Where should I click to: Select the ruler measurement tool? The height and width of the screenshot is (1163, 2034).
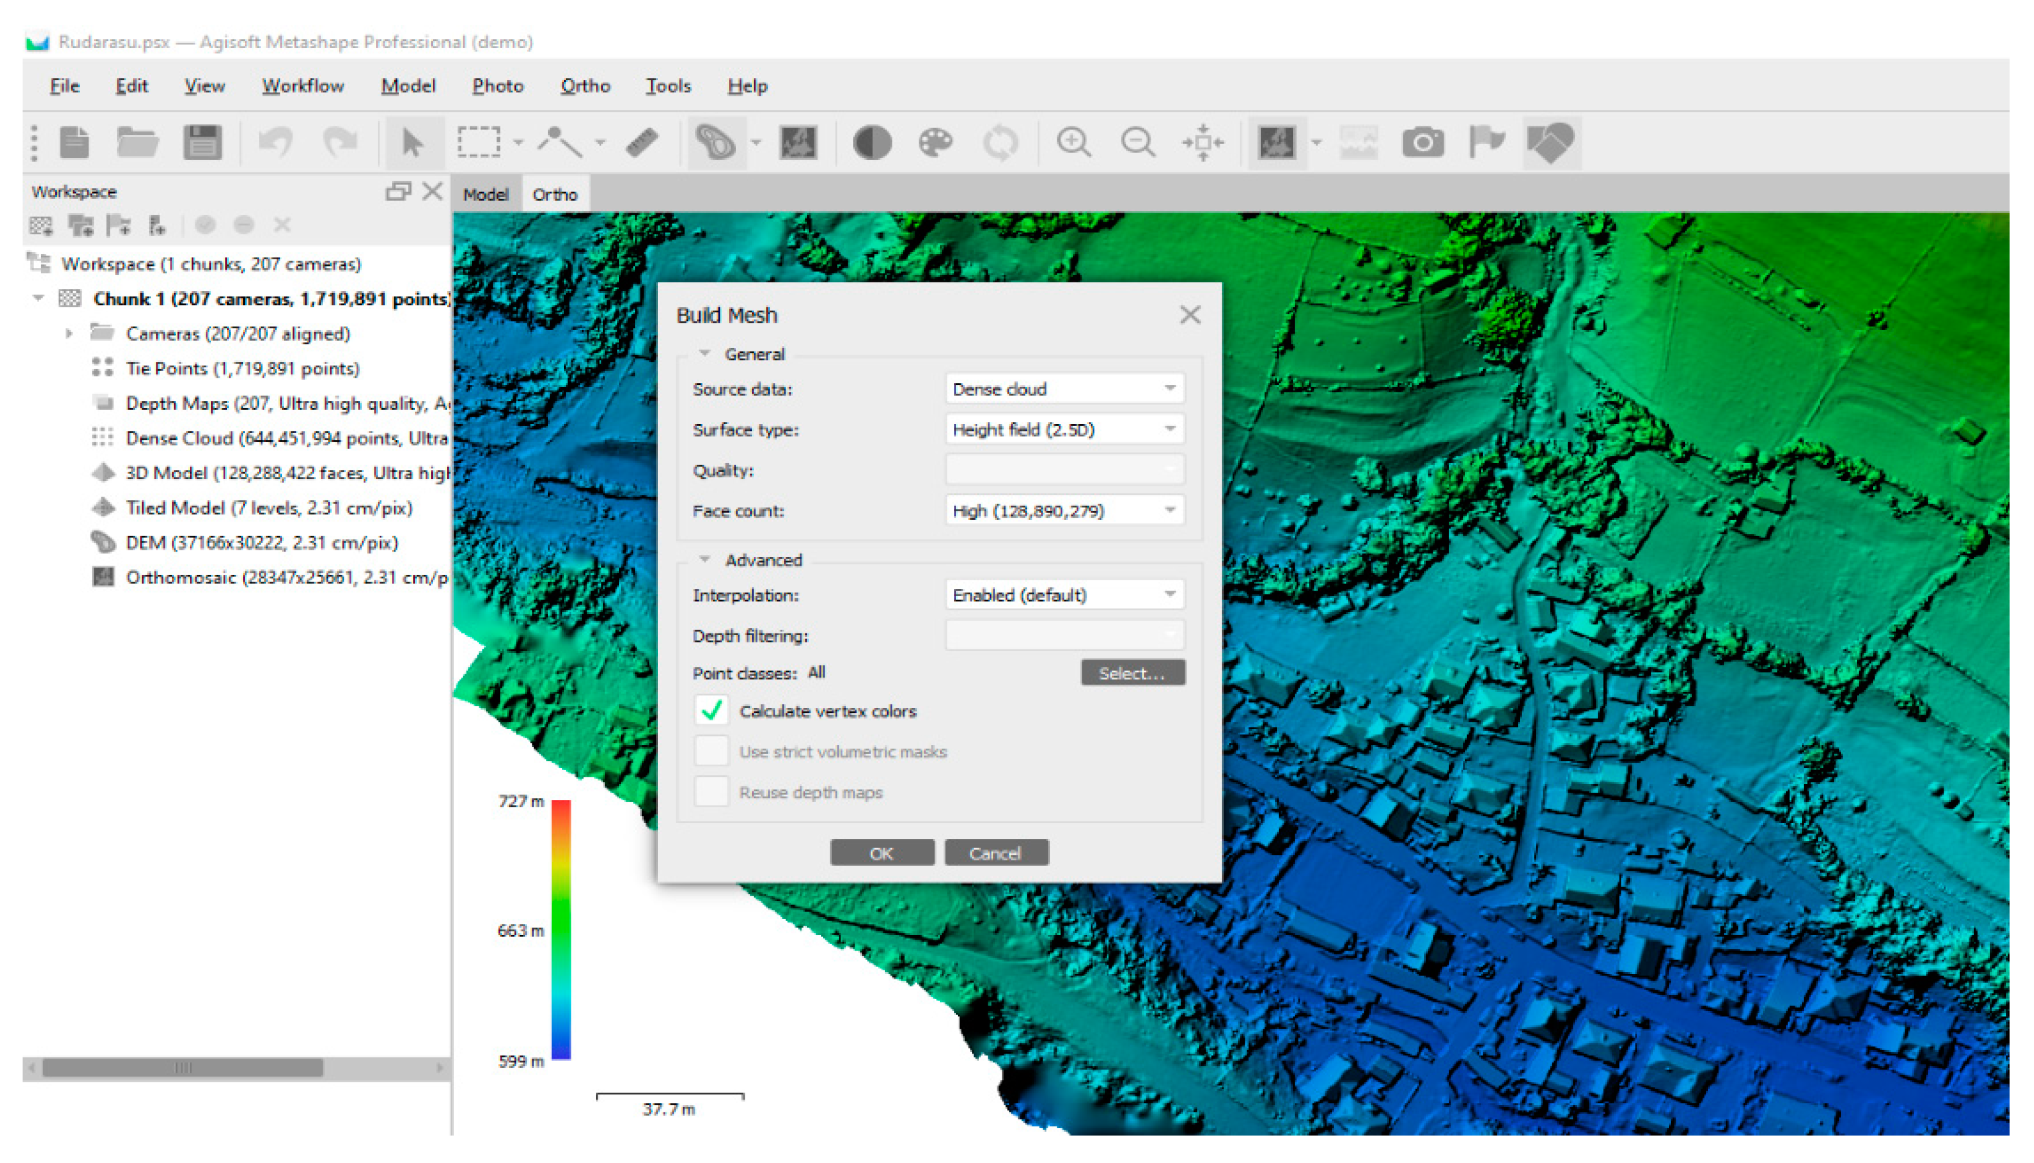(x=642, y=143)
